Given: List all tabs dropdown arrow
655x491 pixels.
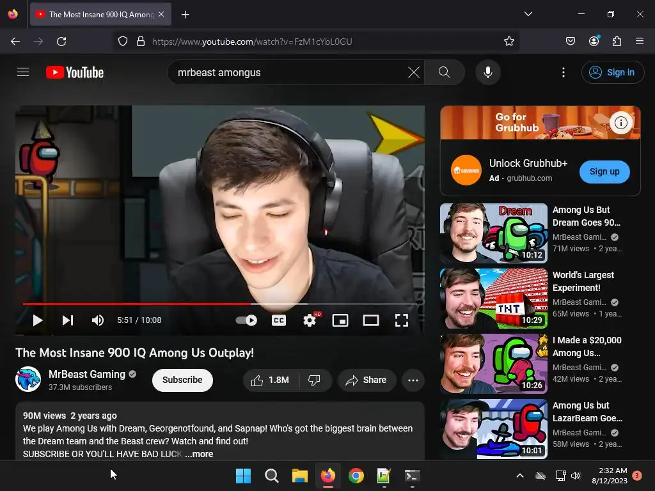Looking at the screenshot, I should (x=528, y=14).
